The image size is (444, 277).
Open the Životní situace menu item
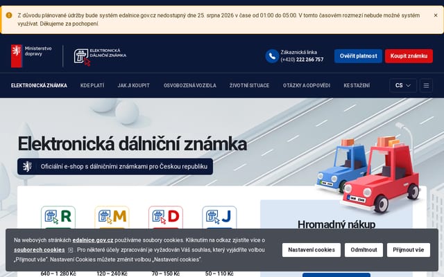click(250, 85)
